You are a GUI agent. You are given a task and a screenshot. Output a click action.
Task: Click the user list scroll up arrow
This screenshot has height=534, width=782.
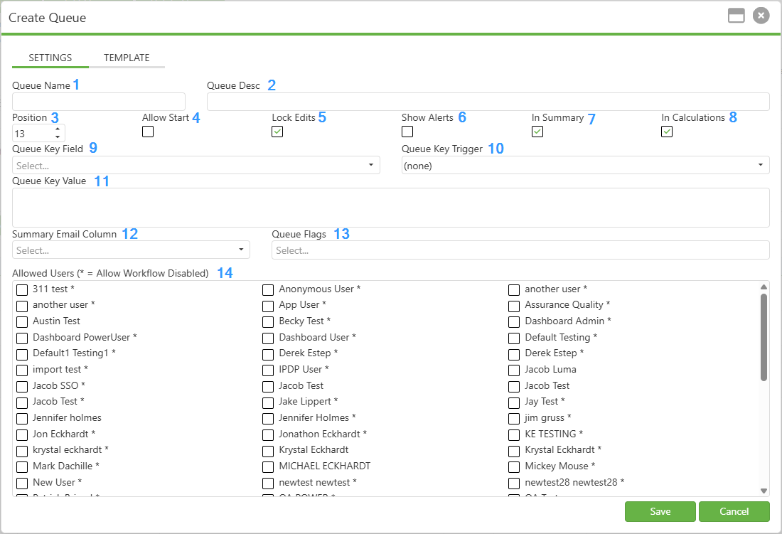point(764,287)
